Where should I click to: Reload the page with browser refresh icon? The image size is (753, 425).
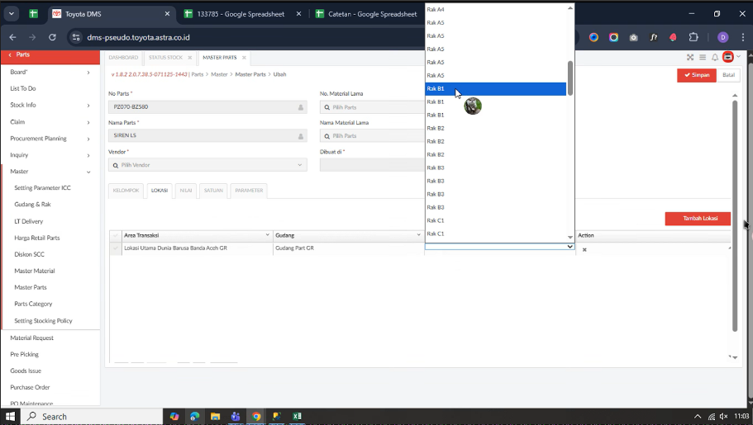[52, 37]
